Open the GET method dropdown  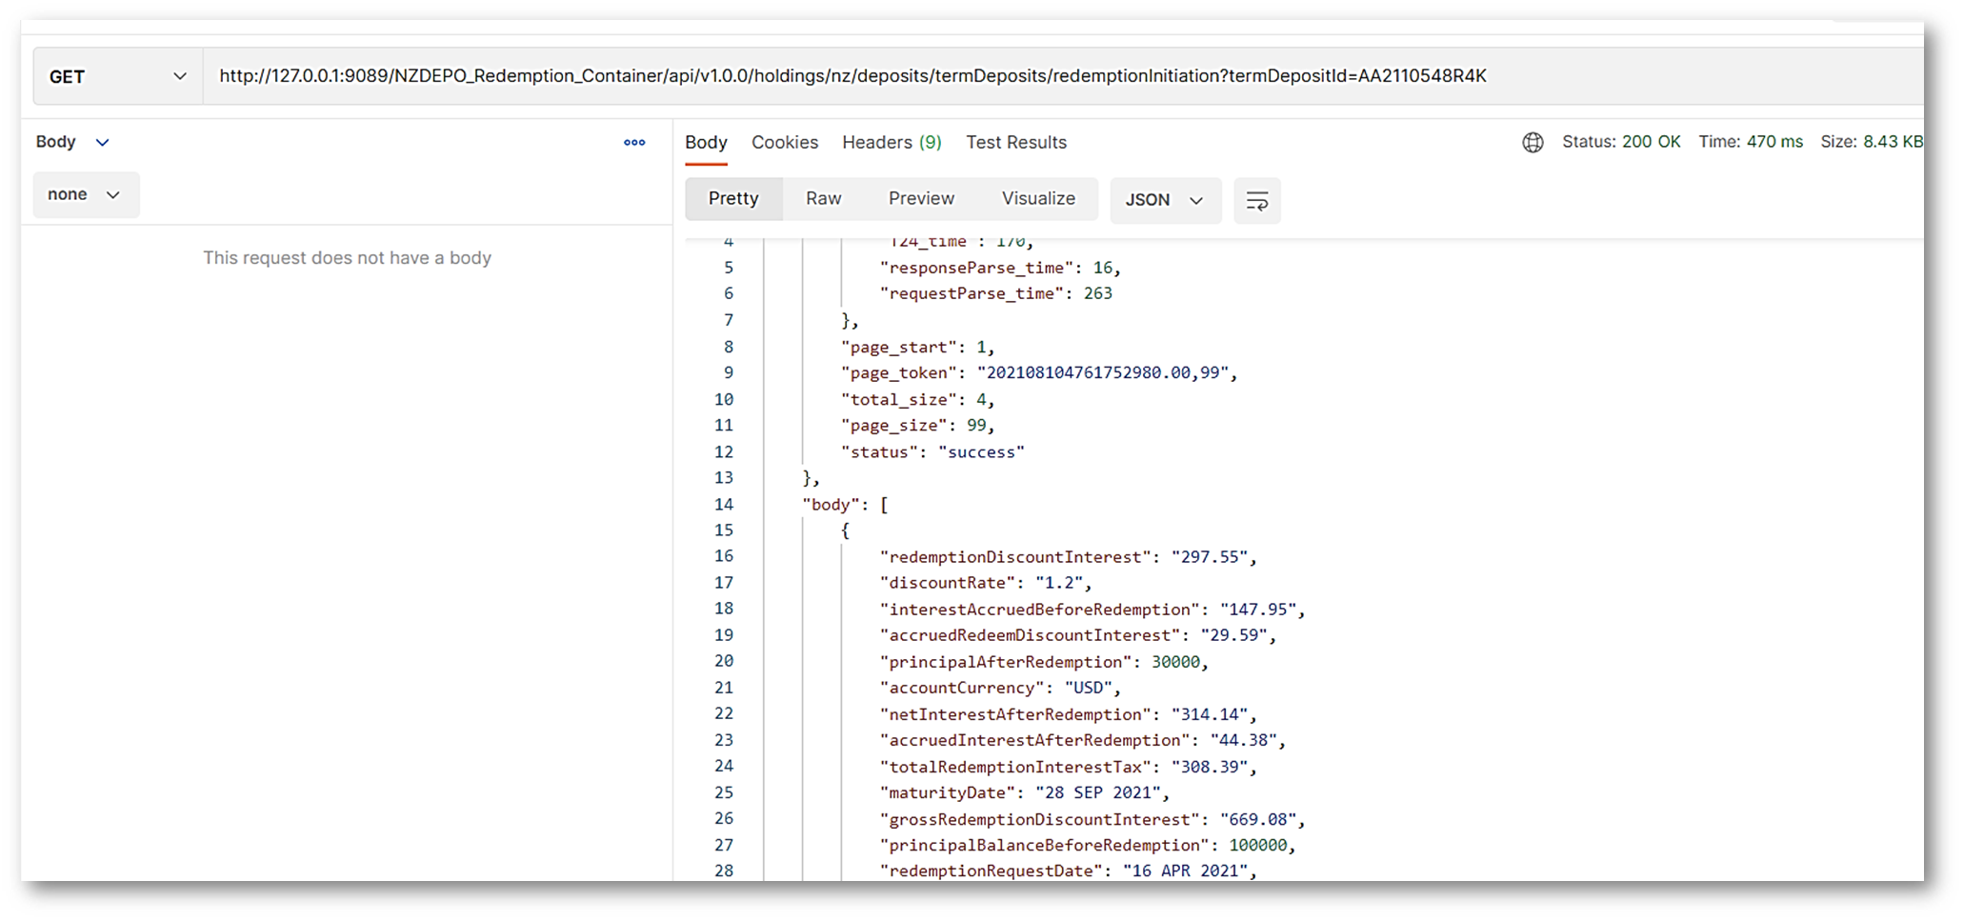point(118,77)
